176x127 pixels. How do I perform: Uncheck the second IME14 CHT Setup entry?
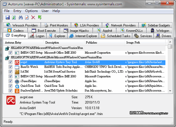(x=11, y=76)
